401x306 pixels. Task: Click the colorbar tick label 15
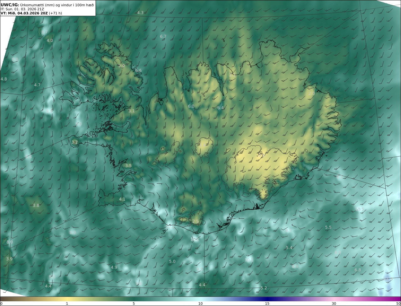click(x=267, y=303)
